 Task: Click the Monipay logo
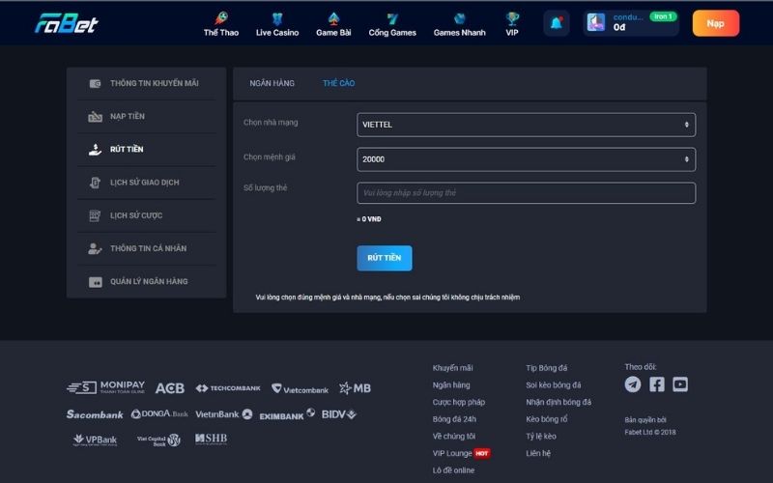click(x=106, y=387)
